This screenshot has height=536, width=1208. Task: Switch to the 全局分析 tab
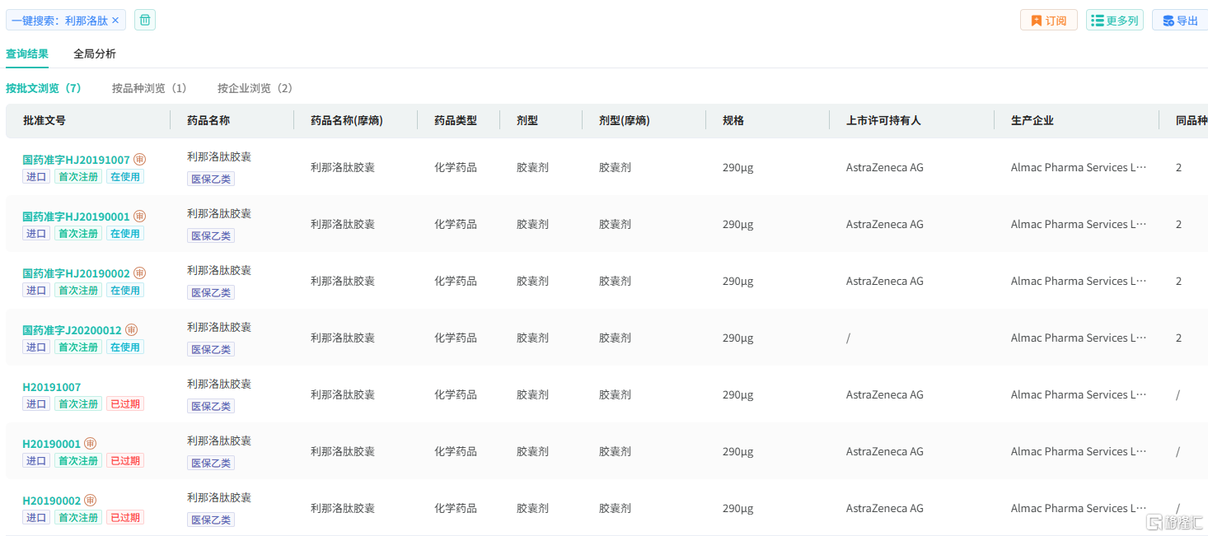(x=95, y=54)
